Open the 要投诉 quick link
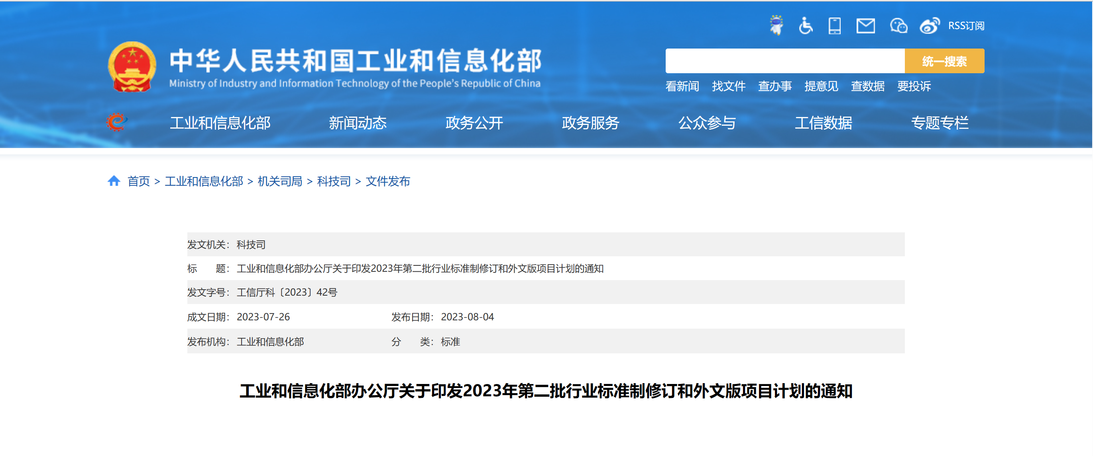 pyautogui.click(x=914, y=86)
